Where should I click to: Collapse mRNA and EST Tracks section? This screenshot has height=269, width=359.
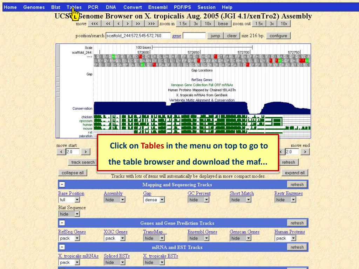click(62, 247)
